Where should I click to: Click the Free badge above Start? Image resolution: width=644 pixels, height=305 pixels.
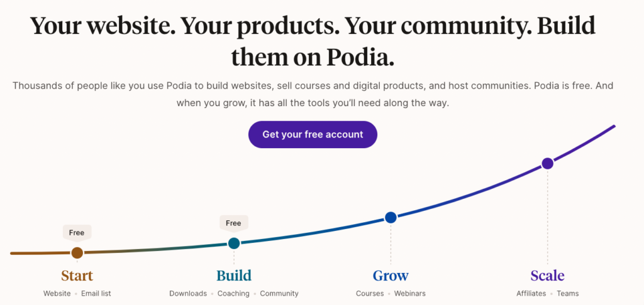(77, 233)
